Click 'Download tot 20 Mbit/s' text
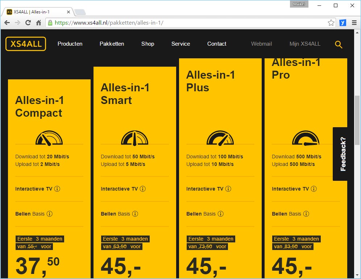Viewport: 361px width, 279px height. pos(42,157)
